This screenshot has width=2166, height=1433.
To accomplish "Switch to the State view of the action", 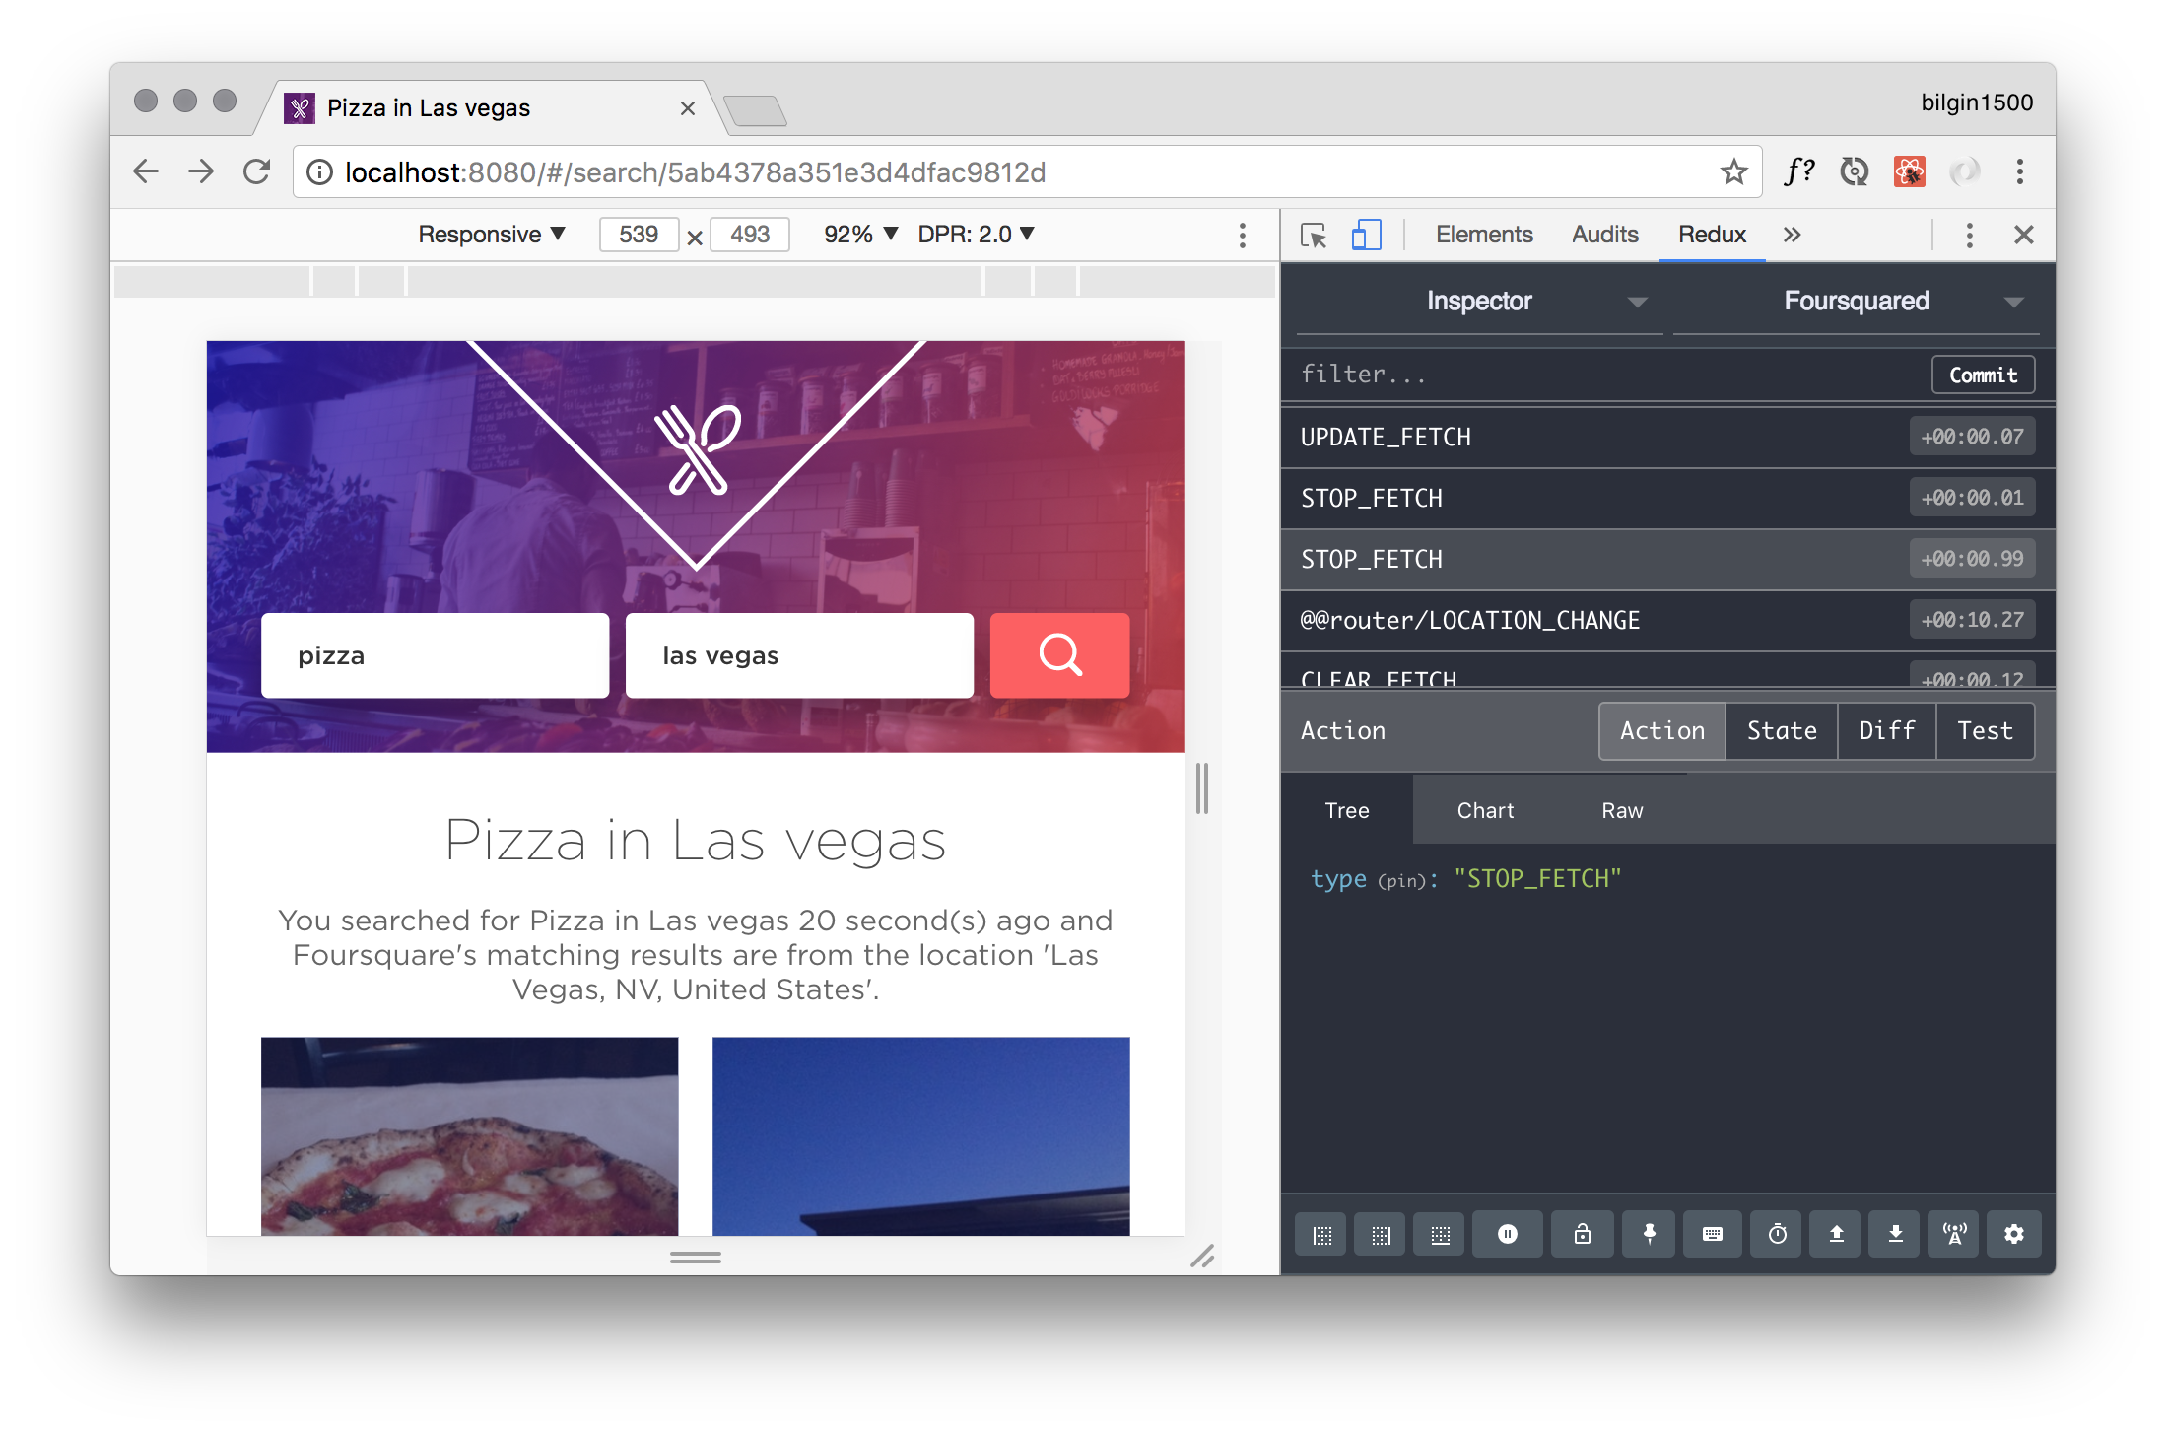I will (1781, 730).
